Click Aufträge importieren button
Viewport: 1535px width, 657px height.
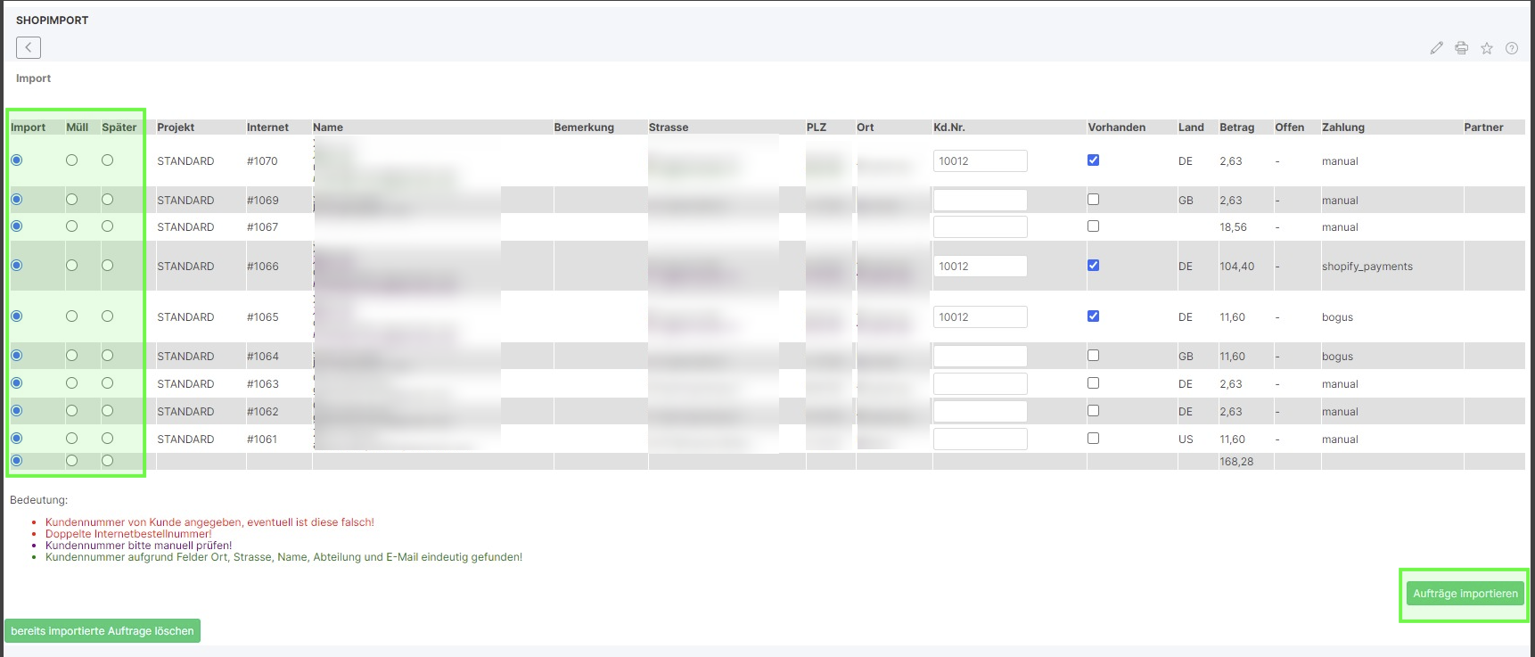click(1465, 594)
